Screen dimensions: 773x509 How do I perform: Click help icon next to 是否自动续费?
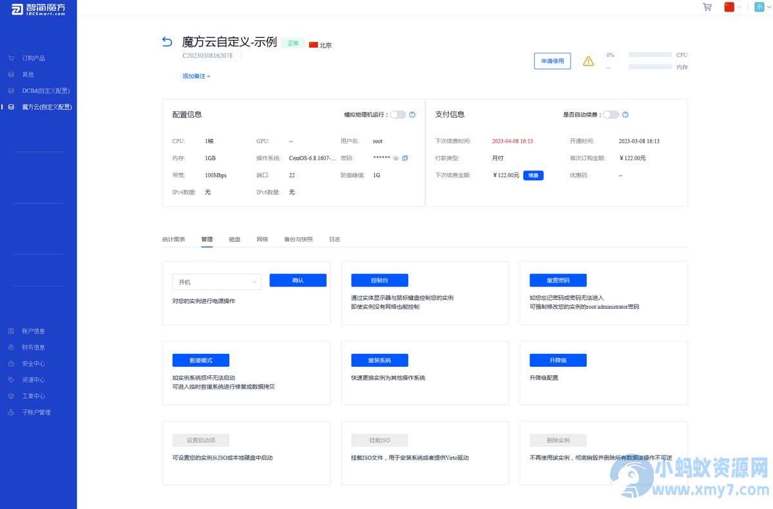pos(625,115)
